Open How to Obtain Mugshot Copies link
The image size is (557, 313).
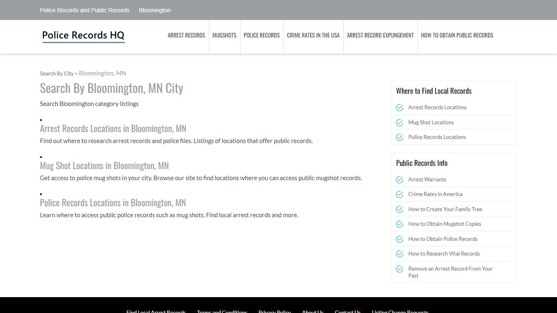(x=444, y=224)
